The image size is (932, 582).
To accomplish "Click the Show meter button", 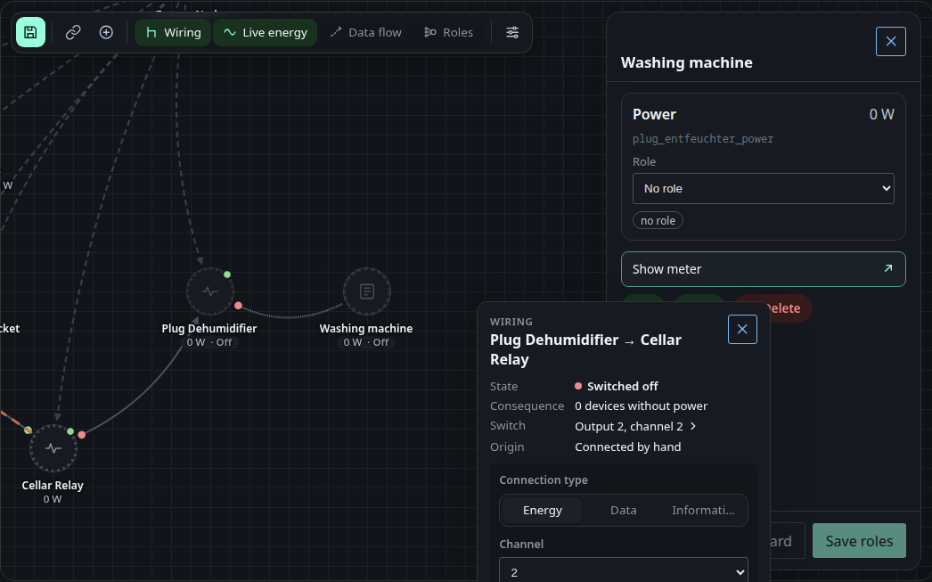I will click(764, 269).
